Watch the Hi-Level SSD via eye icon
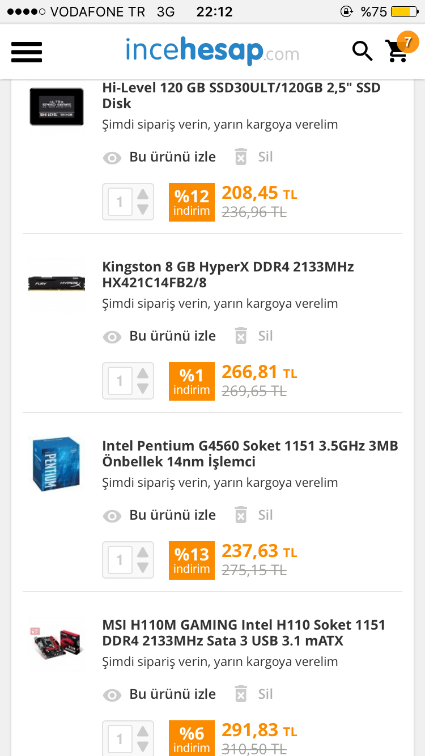Image resolution: width=425 pixels, height=756 pixels. 112,158
